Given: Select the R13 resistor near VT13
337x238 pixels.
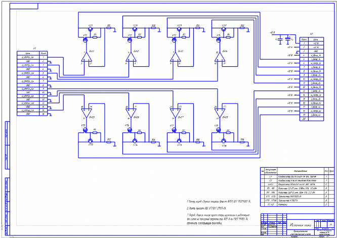Looking at the screenshot, I should pyautogui.click(x=109, y=142).
